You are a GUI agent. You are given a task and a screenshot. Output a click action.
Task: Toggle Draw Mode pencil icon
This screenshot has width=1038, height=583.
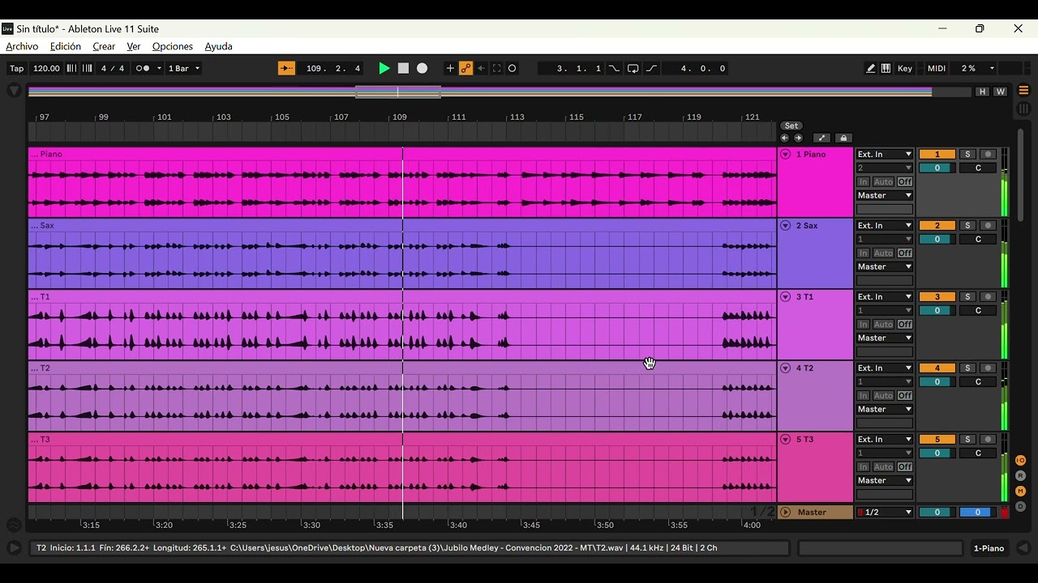[871, 69]
